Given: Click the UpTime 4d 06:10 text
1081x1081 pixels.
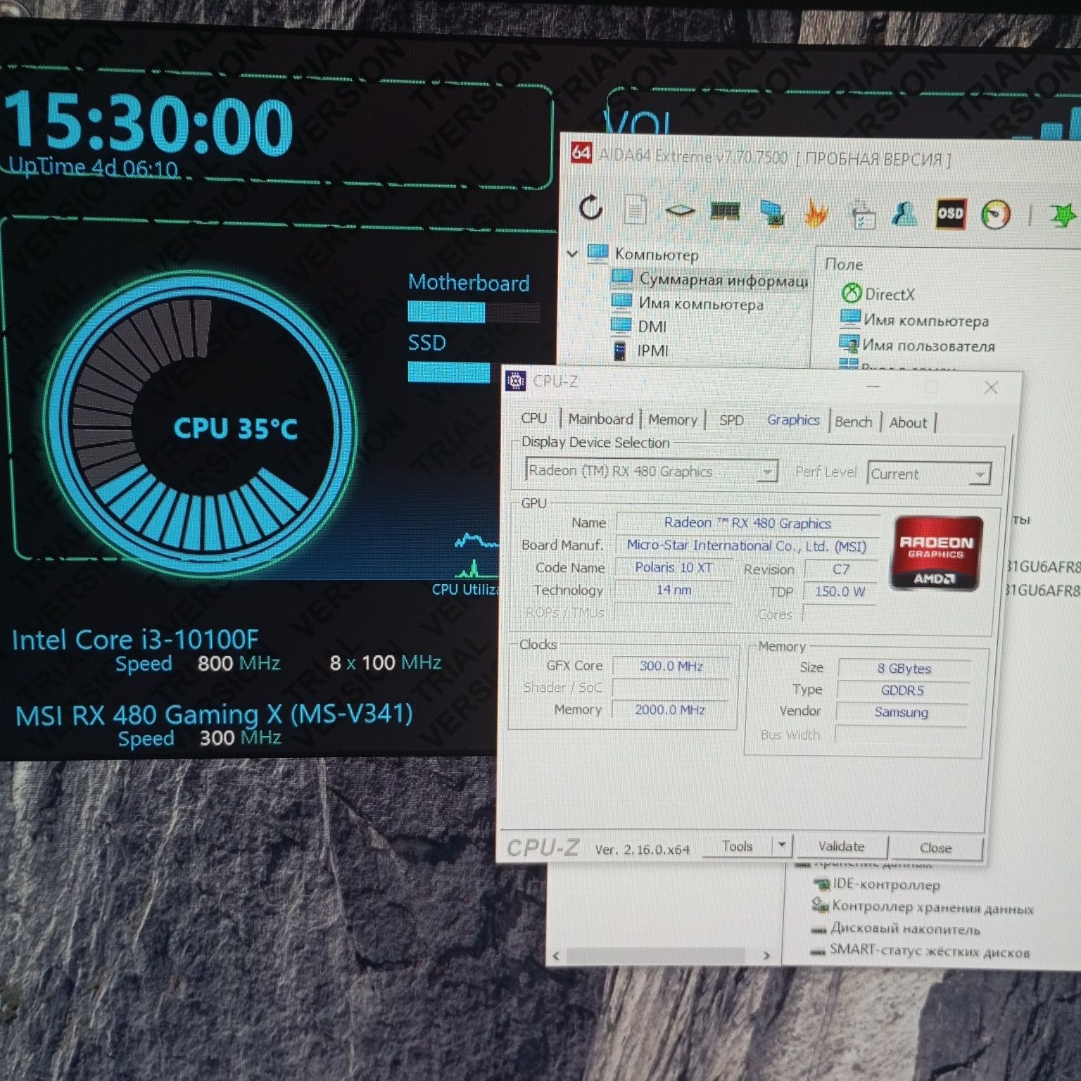Looking at the screenshot, I should point(92,167).
